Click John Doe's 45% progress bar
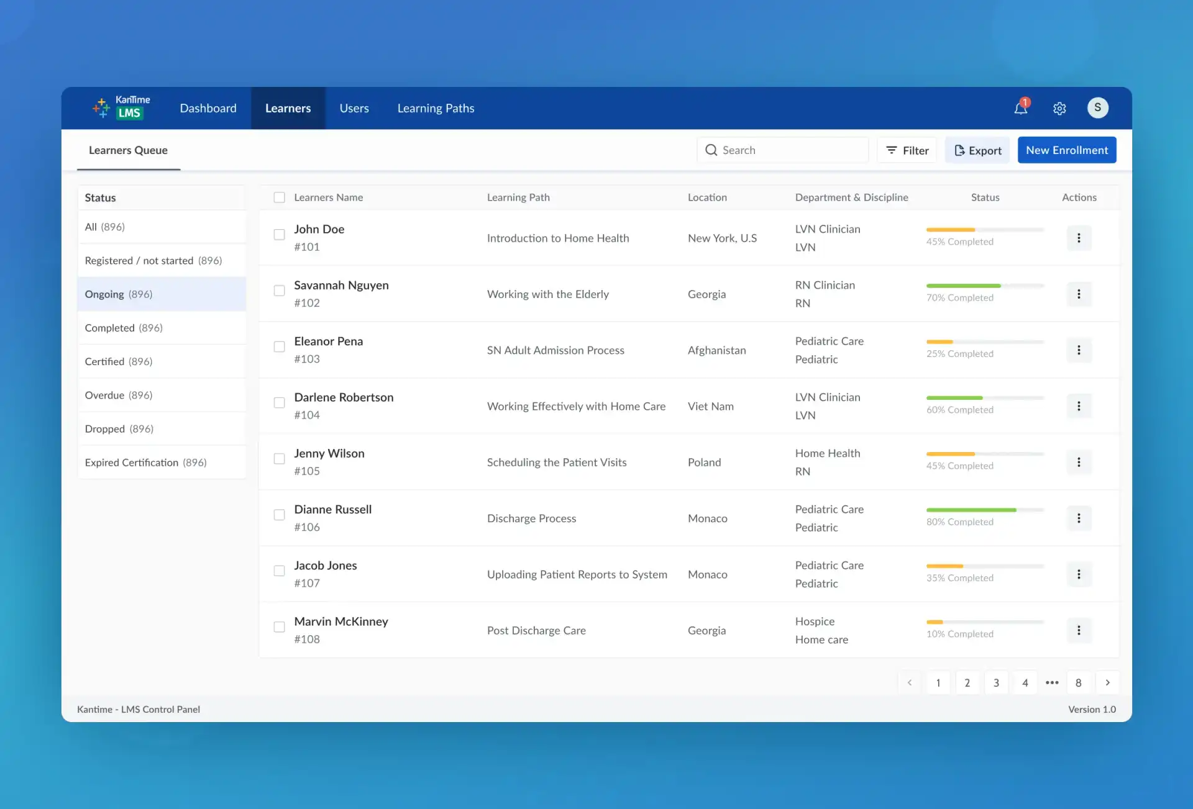Screen dimensions: 1193x809 pyautogui.click(x=985, y=230)
